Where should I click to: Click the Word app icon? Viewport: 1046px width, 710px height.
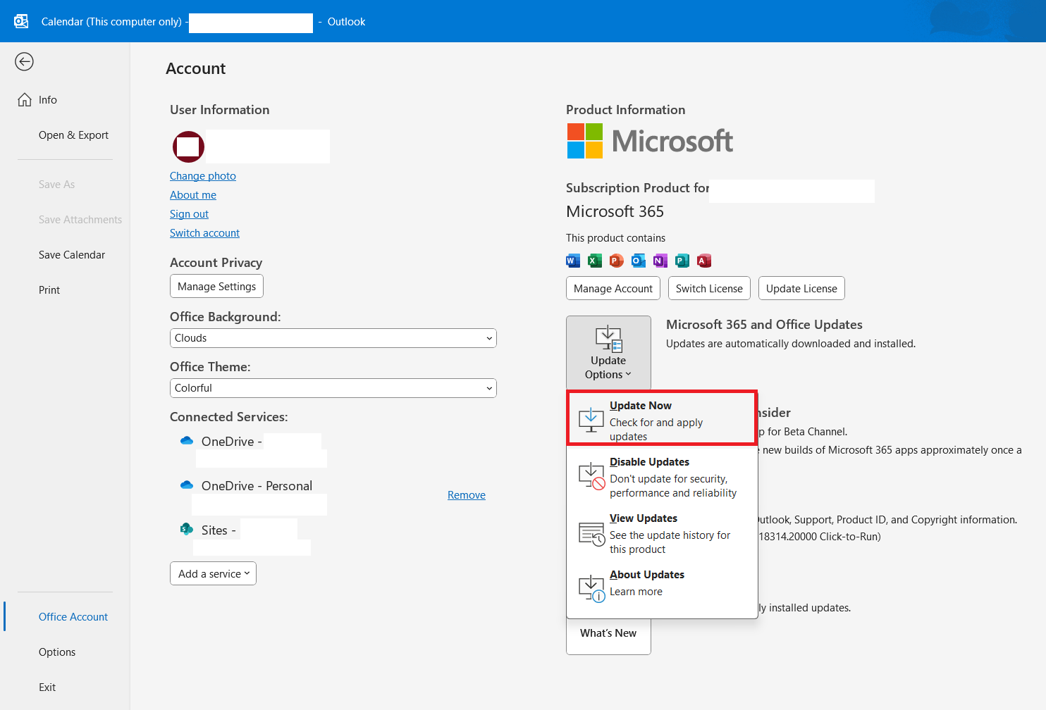pyautogui.click(x=573, y=261)
